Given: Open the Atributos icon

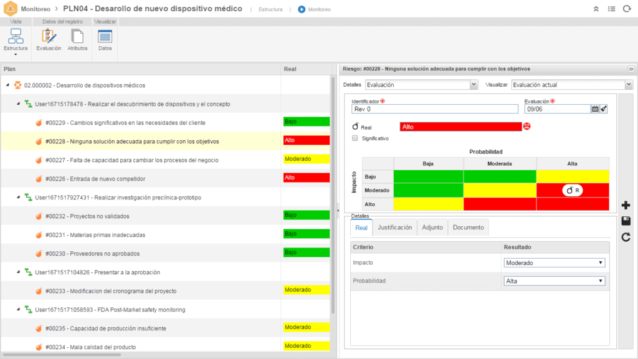Looking at the screenshot, I should tap(77, 39).
